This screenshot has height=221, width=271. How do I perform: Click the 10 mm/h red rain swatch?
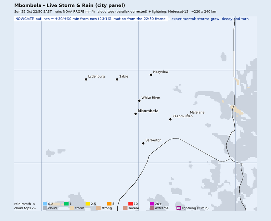[x=131, y=204]
